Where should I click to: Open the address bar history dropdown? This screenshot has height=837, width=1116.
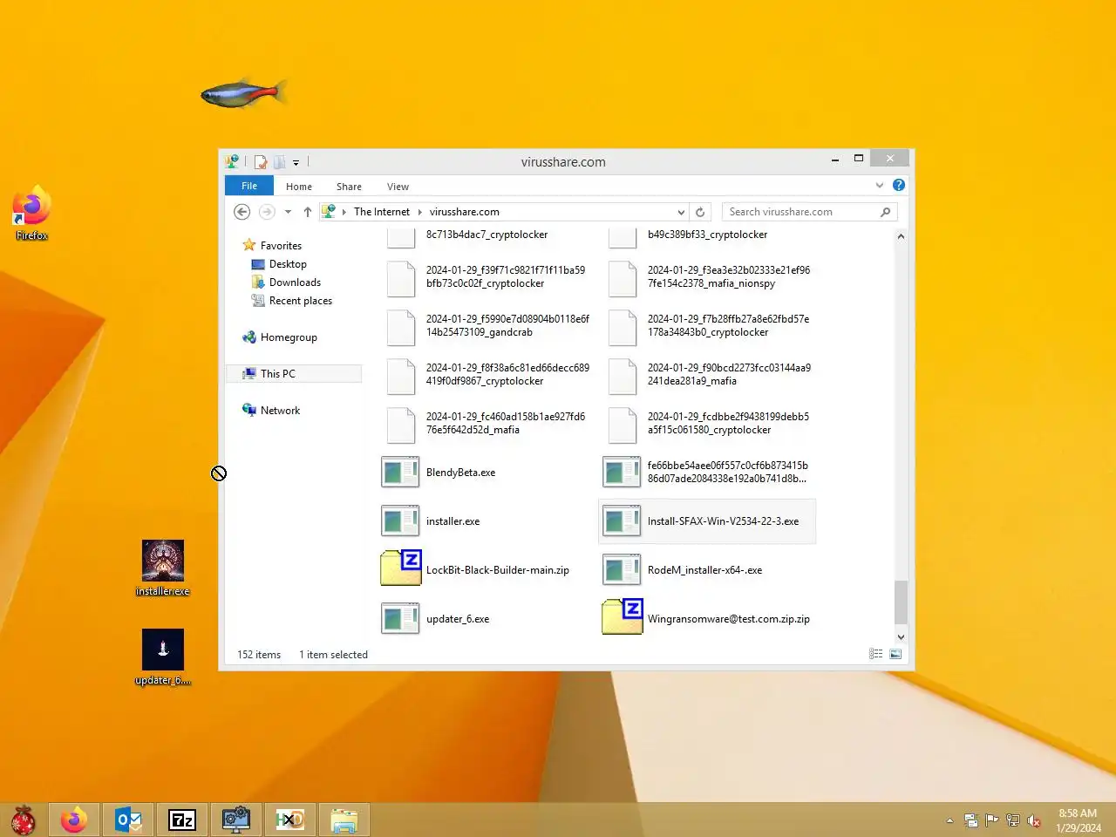pos(681,212)
